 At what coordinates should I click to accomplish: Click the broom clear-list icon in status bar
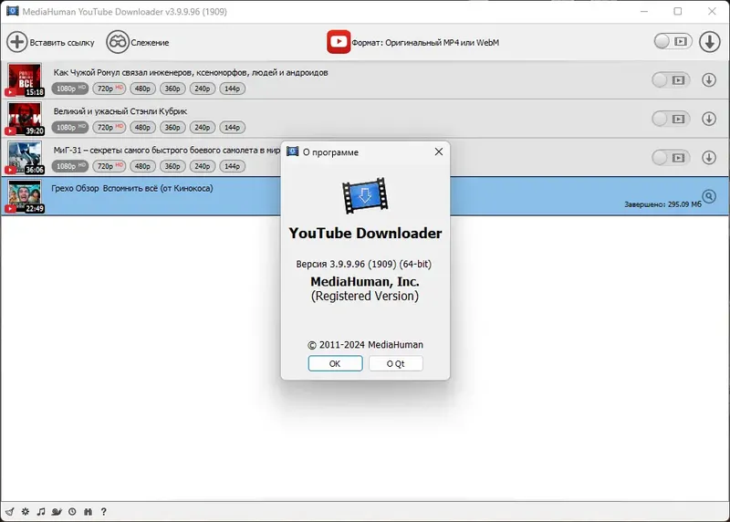coord(10,512)
